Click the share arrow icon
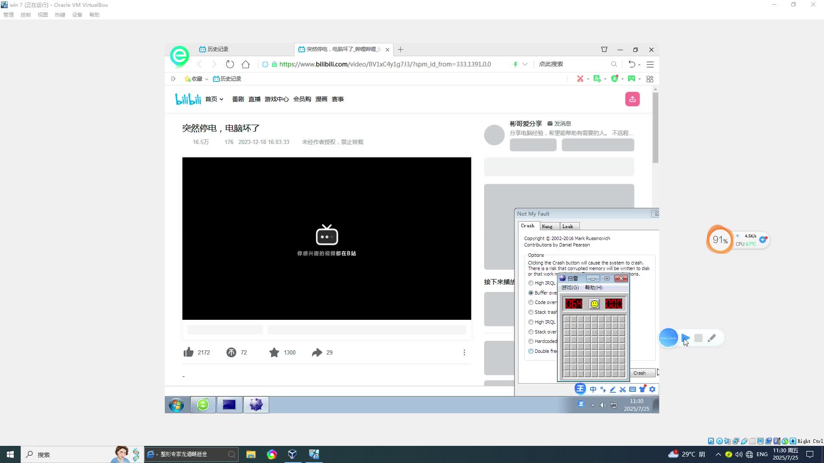The width and height of the screenshot is (824, 463). [317, 352]
